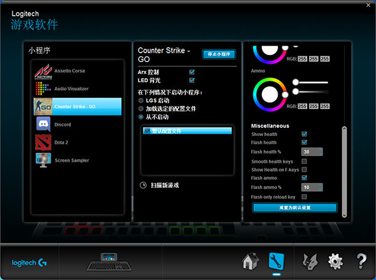Click the Ammo red RGB value field
The height and width of the screenshot is (280, 376).
302,106
